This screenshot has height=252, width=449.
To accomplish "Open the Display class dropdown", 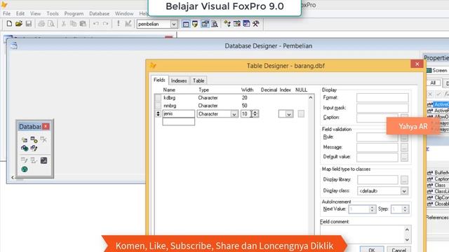I will (x=404, y=191).
